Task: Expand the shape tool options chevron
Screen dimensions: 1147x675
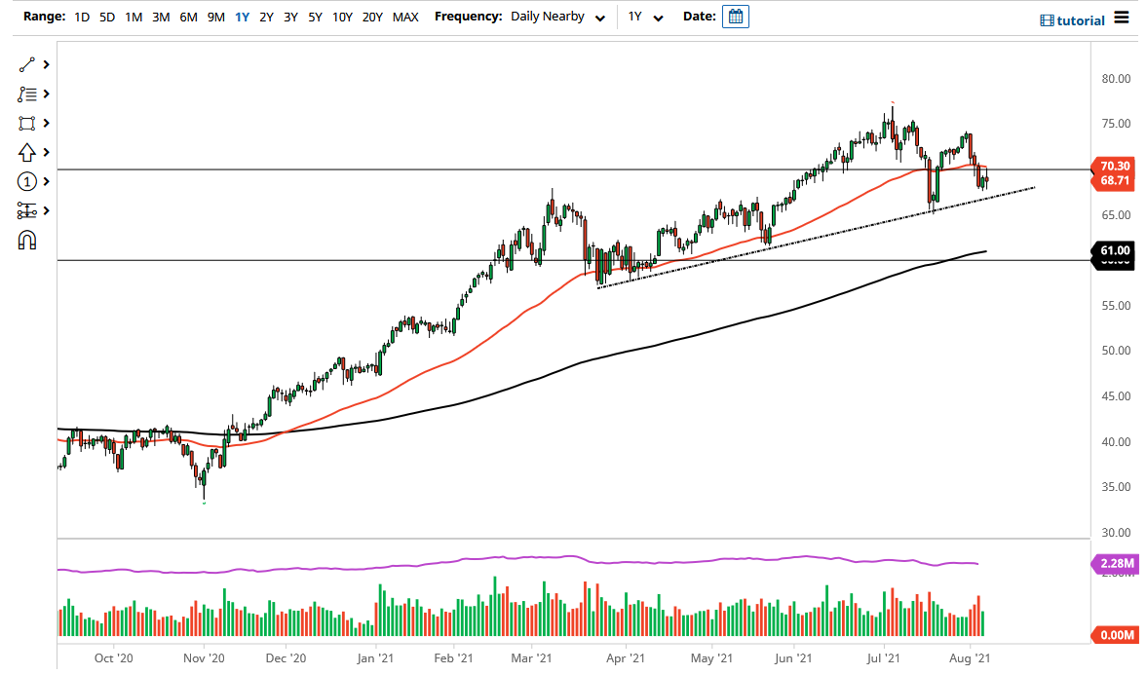Action: [x=44, y=123]
